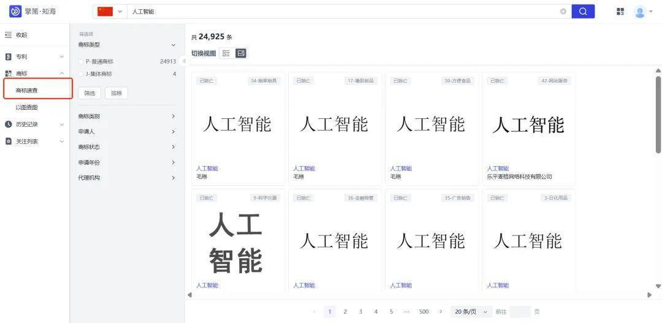Check the J-集体商标 checkbox

[x=81, y=74]
